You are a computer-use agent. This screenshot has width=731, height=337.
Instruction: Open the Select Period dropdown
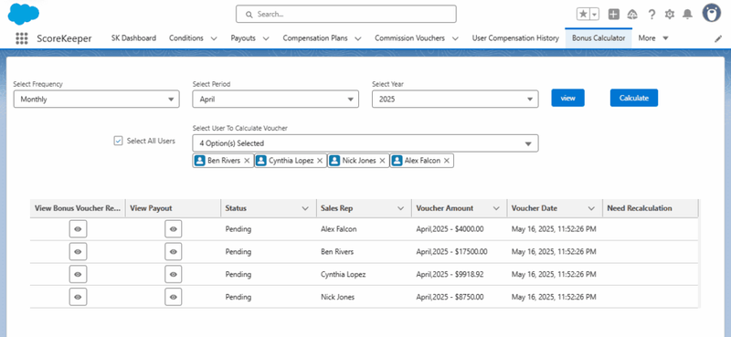[276, 100]
